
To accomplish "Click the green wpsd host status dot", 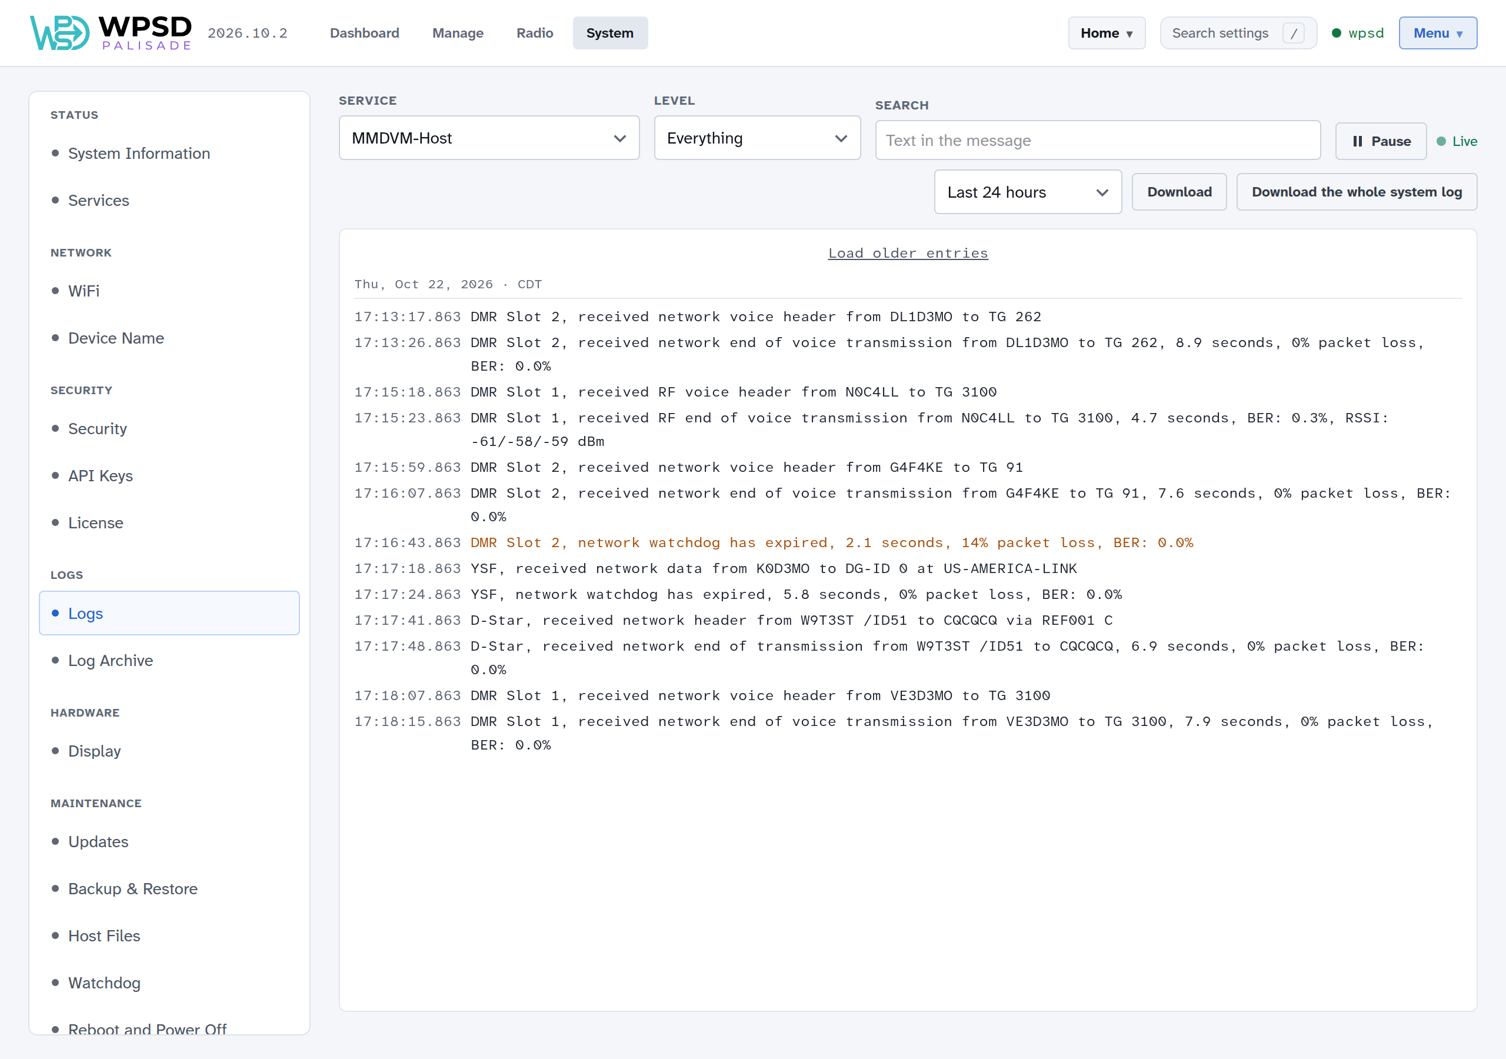I will pos(1336,33).
